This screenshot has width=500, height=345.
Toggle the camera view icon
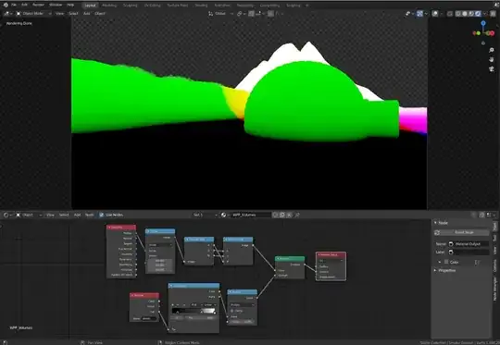point(492,68)
